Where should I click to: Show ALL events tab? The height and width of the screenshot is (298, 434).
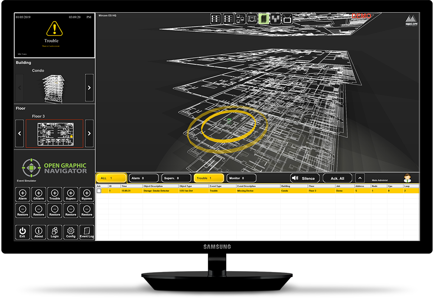(111, 178)
